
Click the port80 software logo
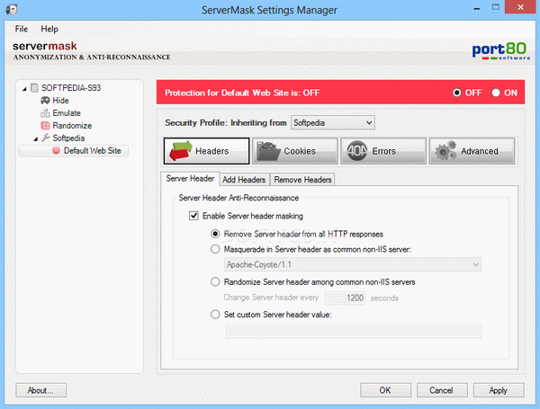pyautogui.click(x=500, y=51)
